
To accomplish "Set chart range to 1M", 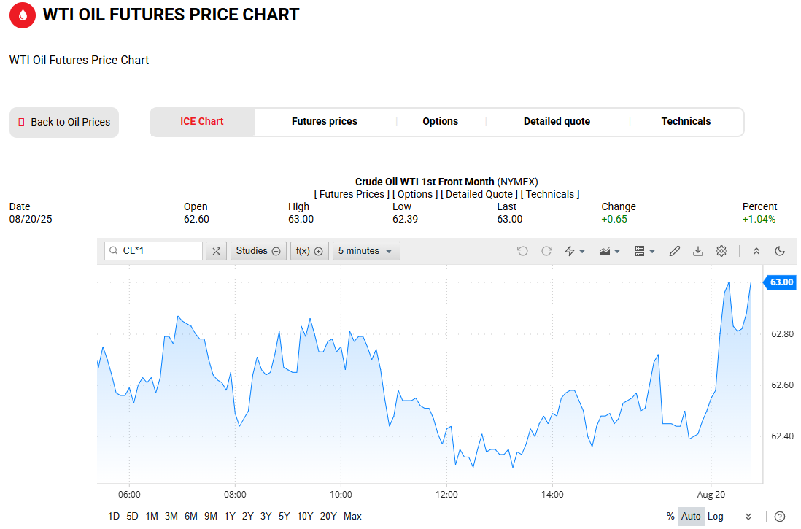I will click(x=152, y=516).
